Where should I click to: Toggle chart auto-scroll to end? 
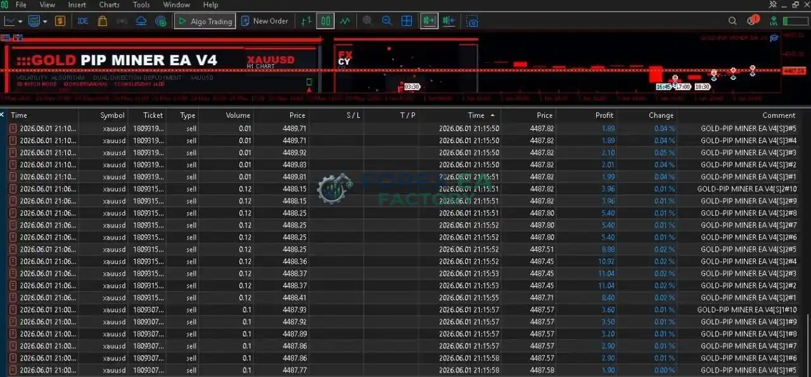tap(429, 21)
